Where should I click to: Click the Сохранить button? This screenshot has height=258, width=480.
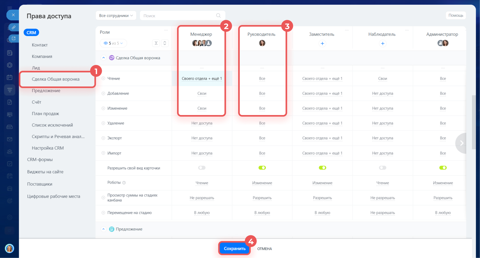click(x=235, y=249)
